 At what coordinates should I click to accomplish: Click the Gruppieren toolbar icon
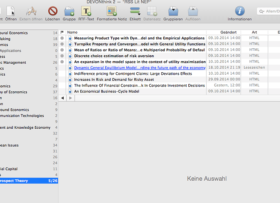173,11
